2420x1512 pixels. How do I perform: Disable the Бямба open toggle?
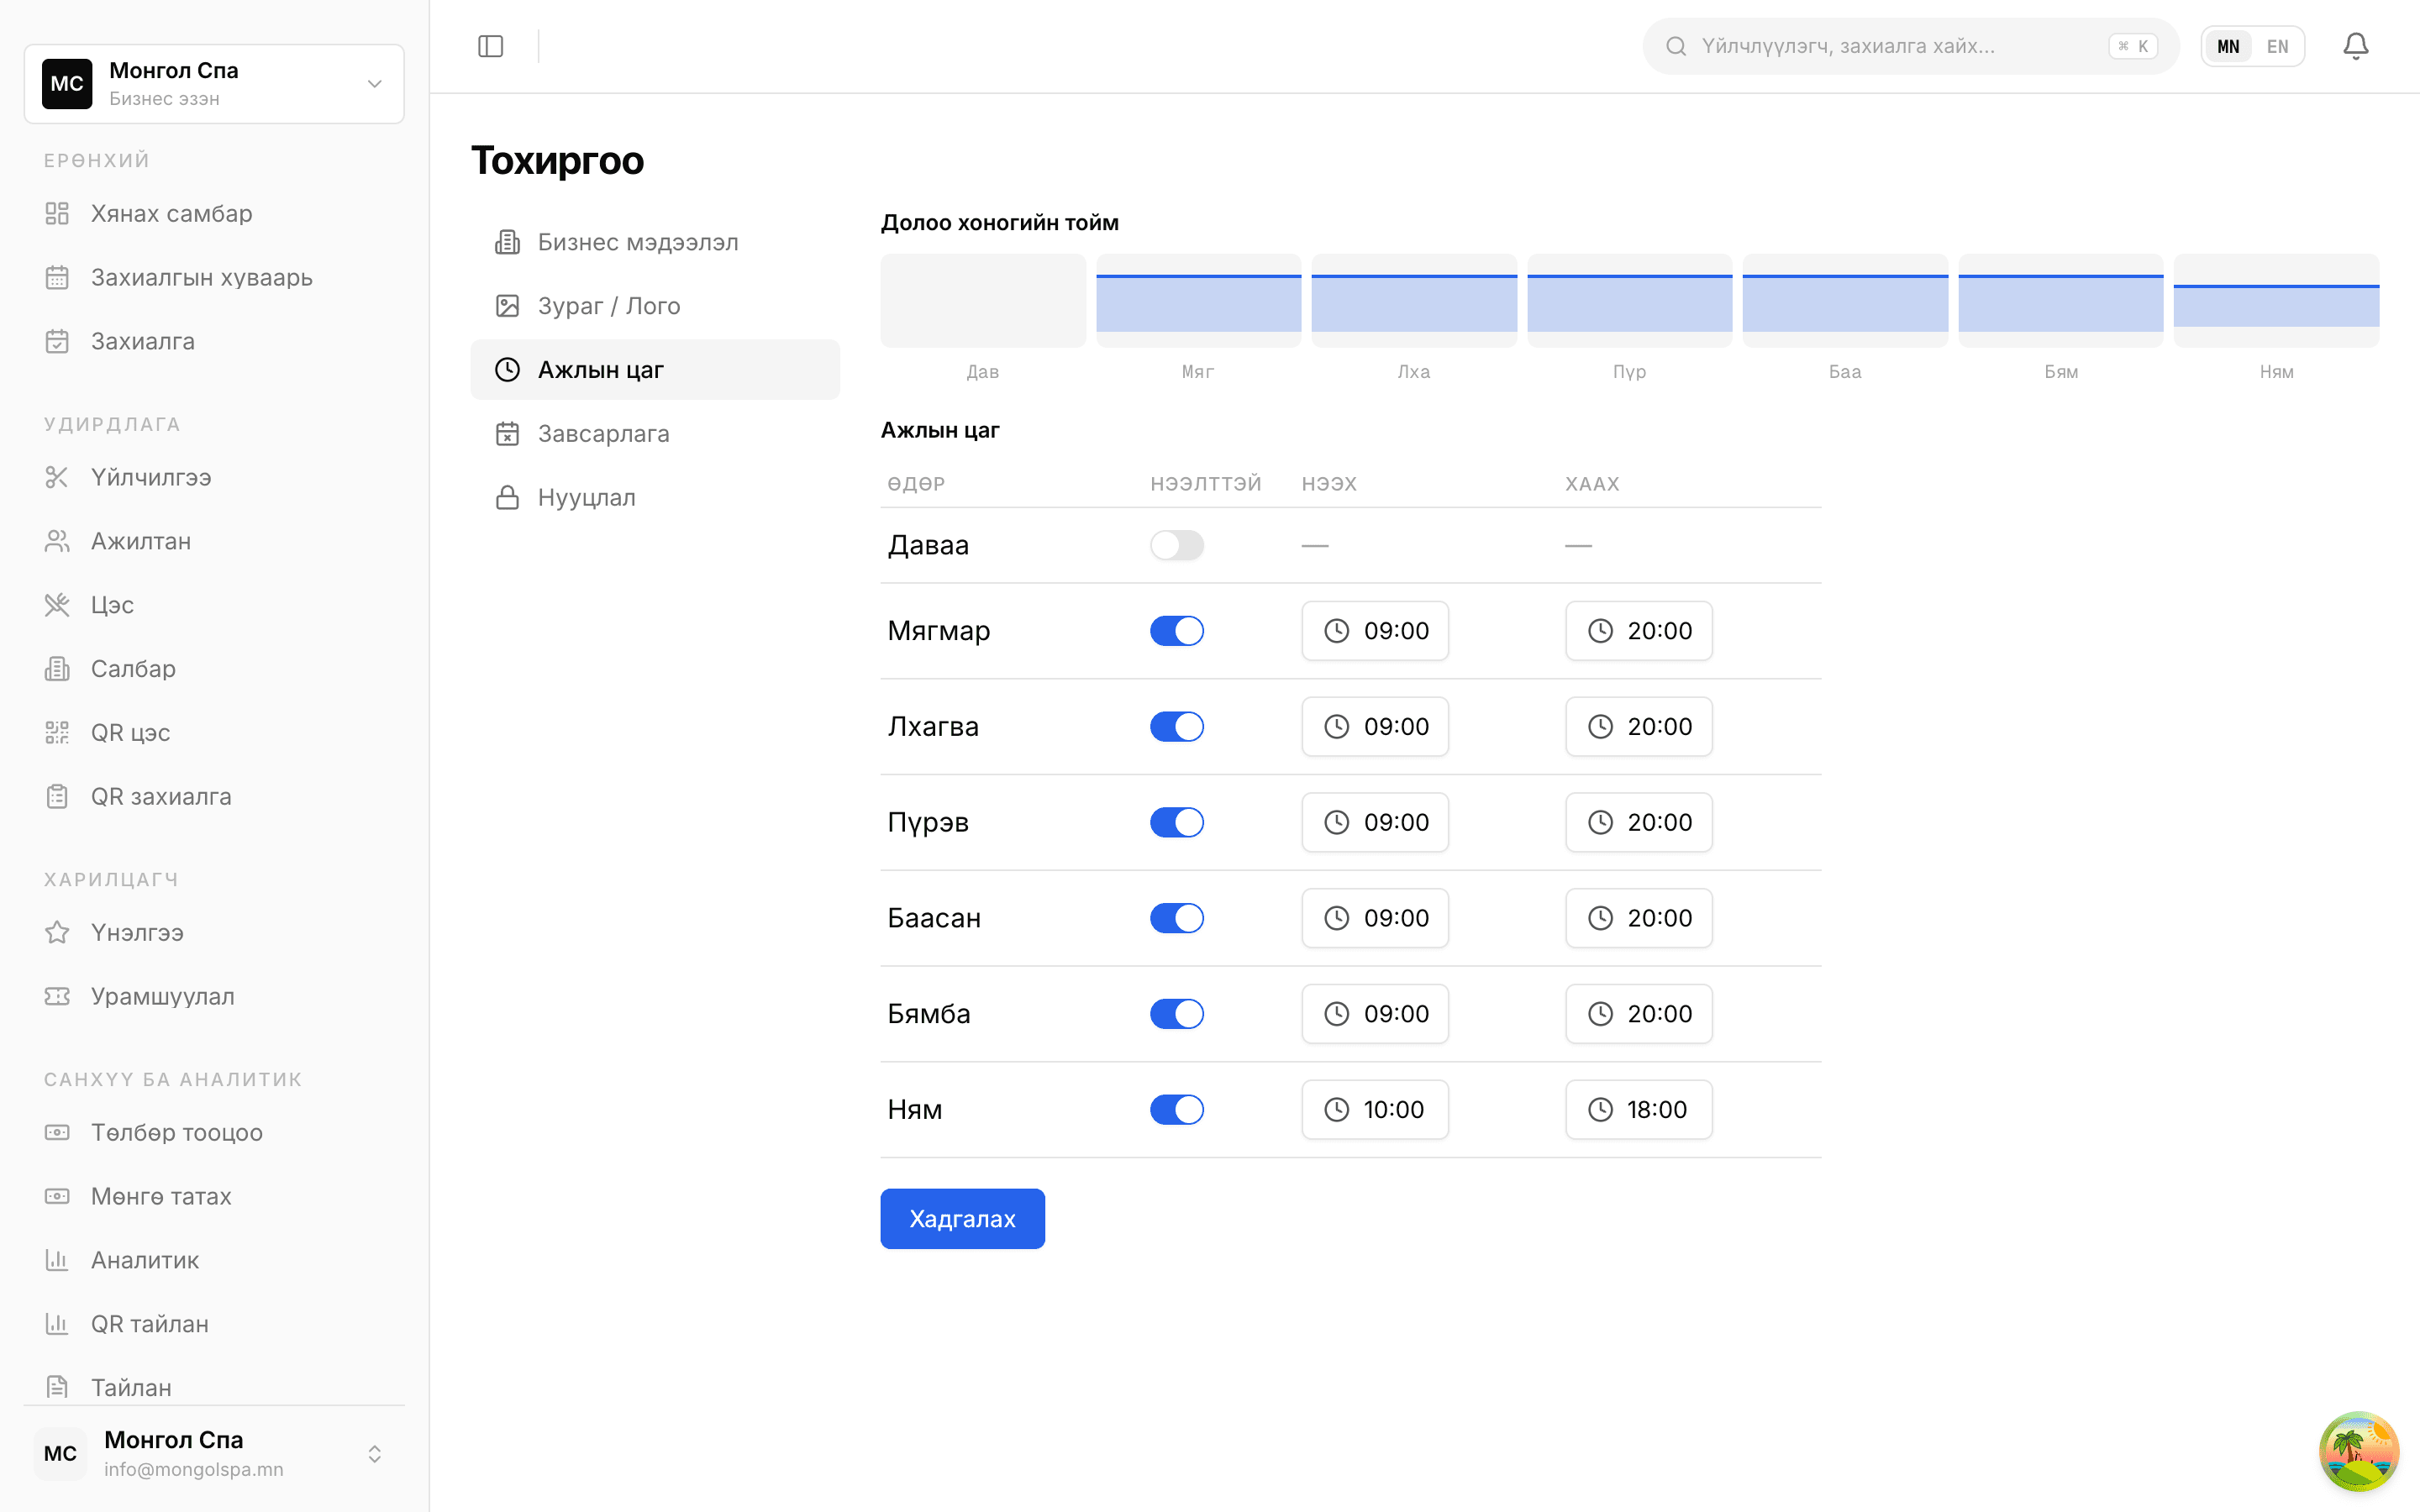coord(1176,1014)
